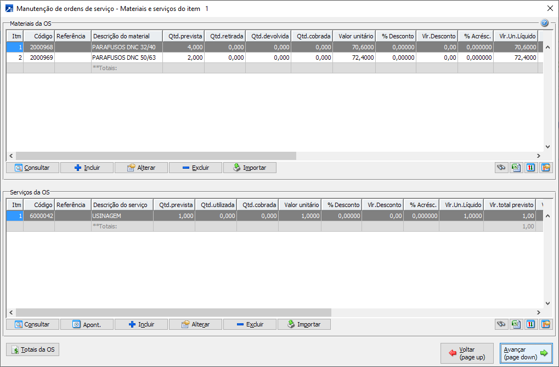Click 'Valor unitário' header in materials grid
This screenshot has width=559, height=367.
354,36
